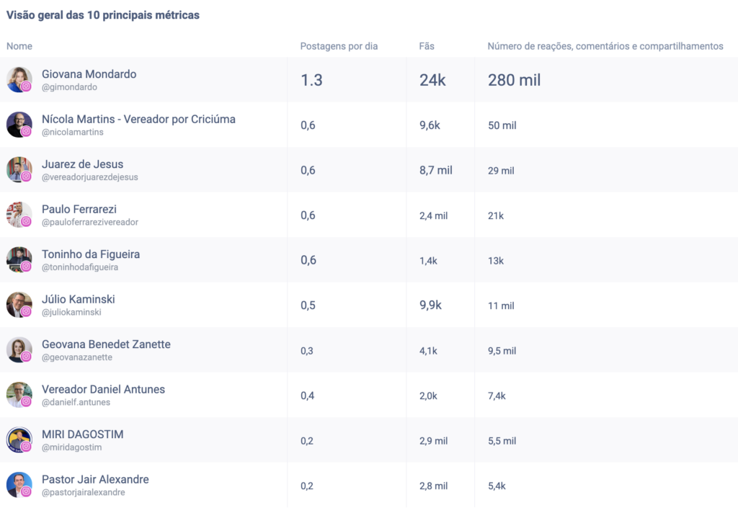Click Giovana Mondardo's profile picture
Screen dimensions: 738x513
pos(17,78)
